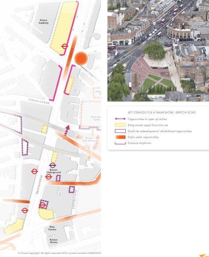Click the faded roundel below Brixton Rail Station label

click(87, 148)
